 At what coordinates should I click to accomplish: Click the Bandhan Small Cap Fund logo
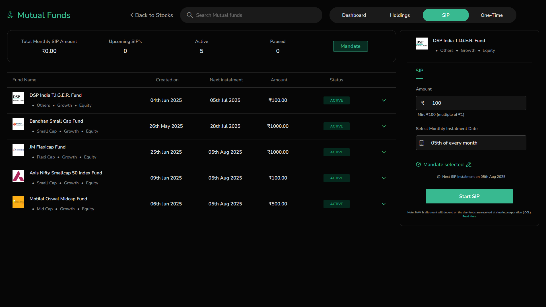(18, 124)
